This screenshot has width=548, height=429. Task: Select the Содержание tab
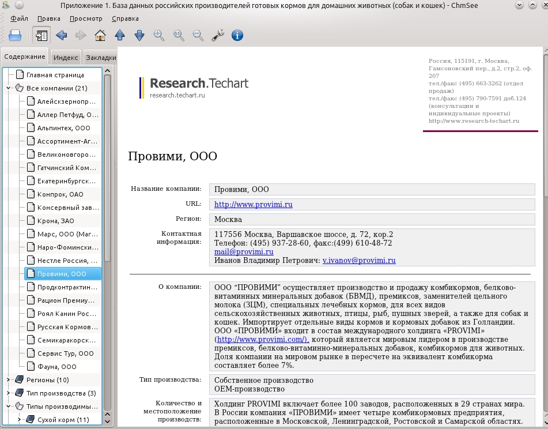25,57
